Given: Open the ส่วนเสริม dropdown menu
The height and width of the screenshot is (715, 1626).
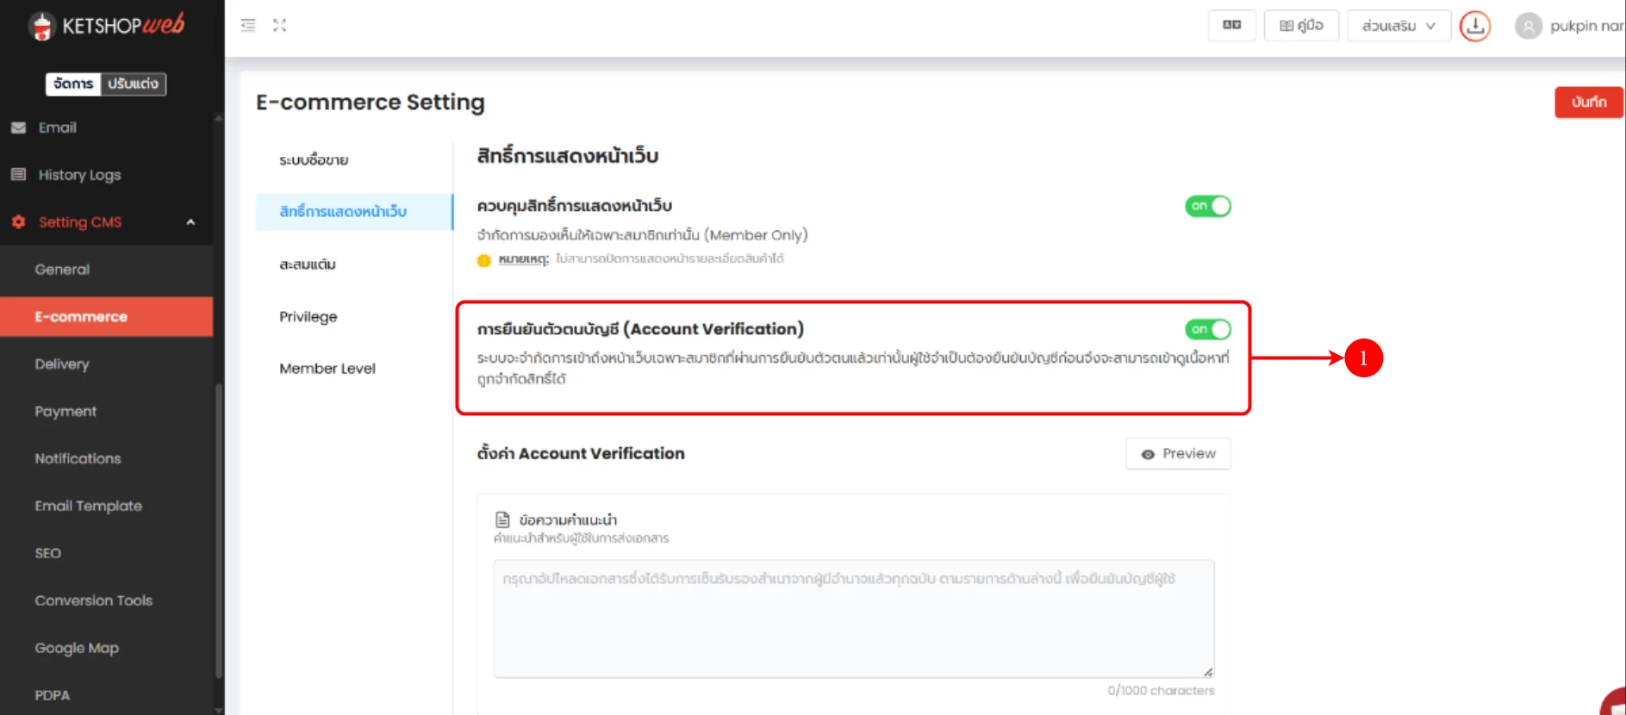Looking at the screenshot, I should (x=1398, y=26).
